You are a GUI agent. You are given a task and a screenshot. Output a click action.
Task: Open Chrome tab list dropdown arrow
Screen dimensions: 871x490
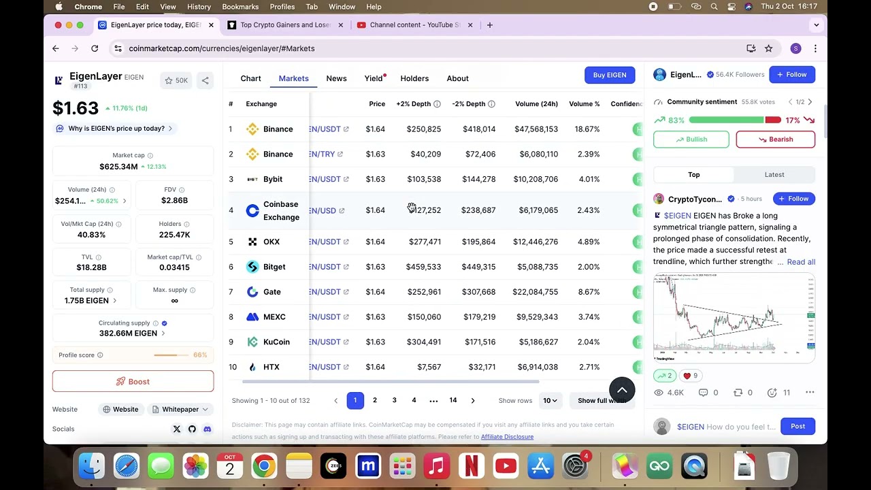816,25
